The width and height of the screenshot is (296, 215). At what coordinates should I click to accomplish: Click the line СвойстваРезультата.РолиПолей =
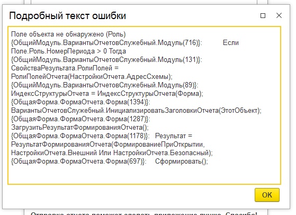pyautogui.click(x=65, y=68)
